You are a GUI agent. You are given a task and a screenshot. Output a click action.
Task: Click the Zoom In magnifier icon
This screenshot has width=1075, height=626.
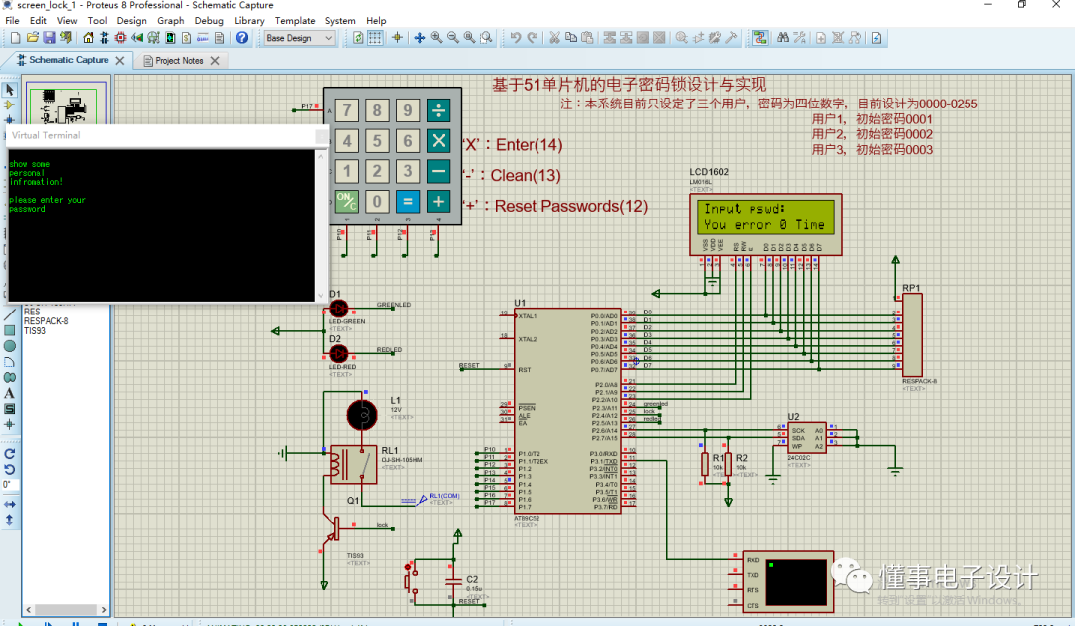pos(437,38)
